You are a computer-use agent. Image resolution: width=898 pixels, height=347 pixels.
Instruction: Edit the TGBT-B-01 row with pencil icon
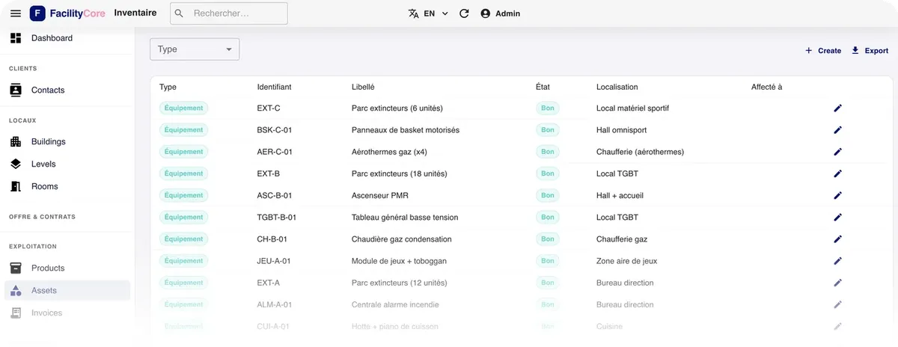(838, 218)
